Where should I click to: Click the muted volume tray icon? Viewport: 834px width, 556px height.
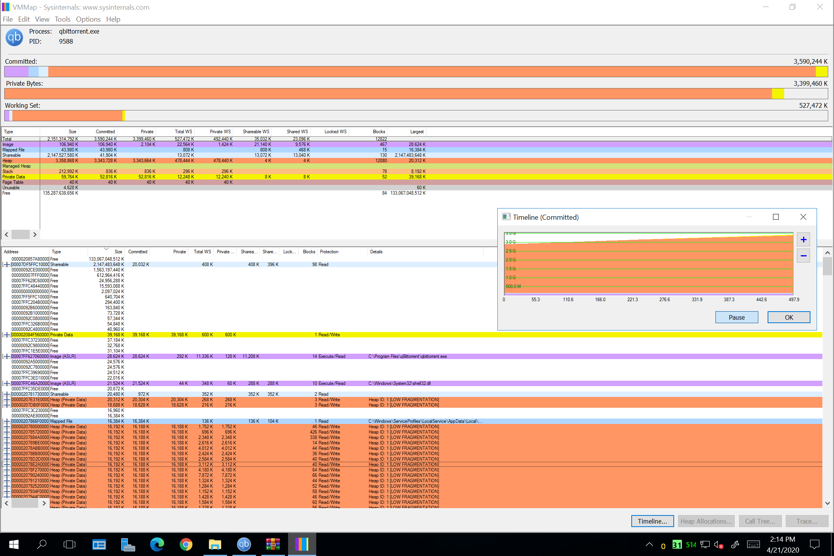pos(719,544)
